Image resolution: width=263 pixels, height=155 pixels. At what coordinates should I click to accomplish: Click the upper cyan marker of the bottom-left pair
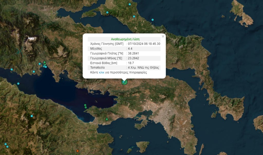point(5,144)
